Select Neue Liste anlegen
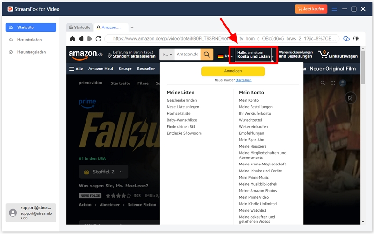This screenshot has height=234, width=374. click(x=183, y=107)
